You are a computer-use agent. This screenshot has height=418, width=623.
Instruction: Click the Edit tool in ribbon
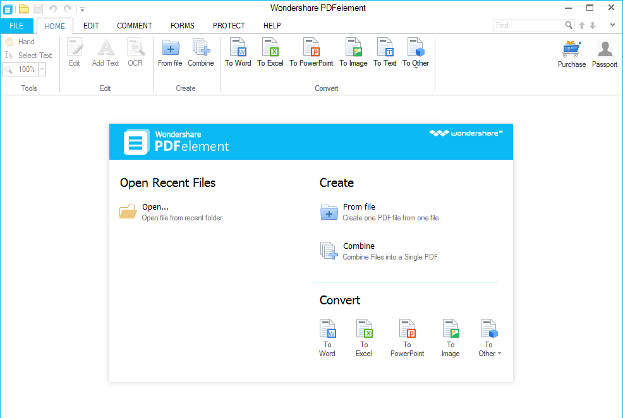point(75,52)
